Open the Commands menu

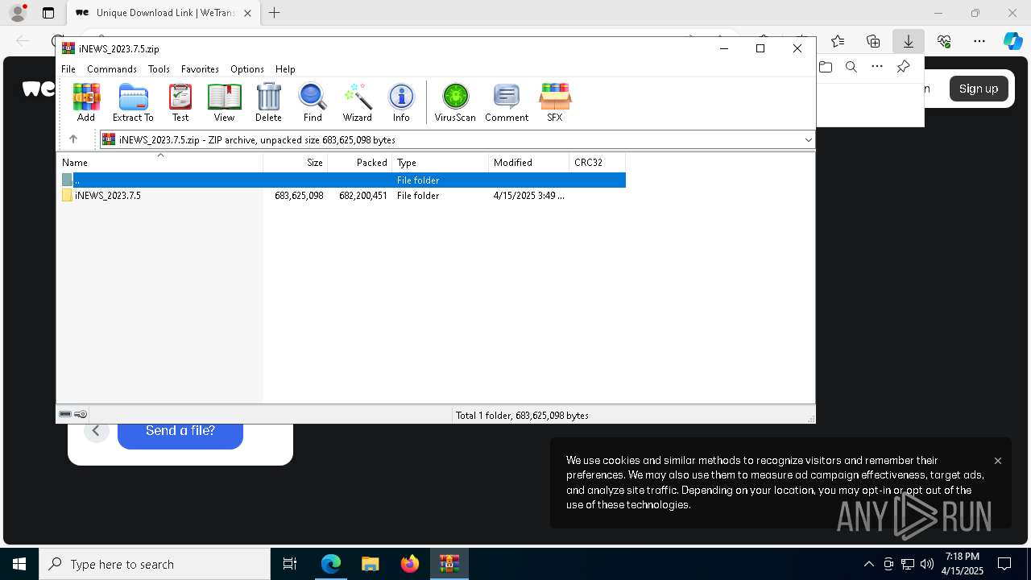tap(112, 69)
